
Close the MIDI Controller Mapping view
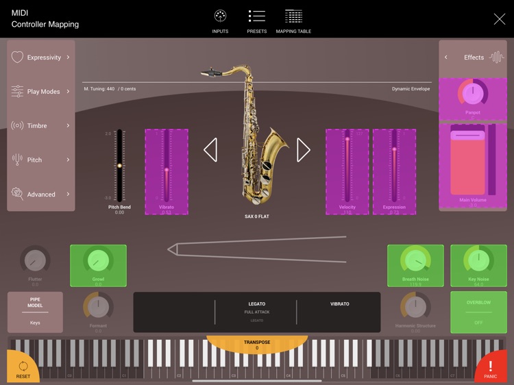click(499, 19)
